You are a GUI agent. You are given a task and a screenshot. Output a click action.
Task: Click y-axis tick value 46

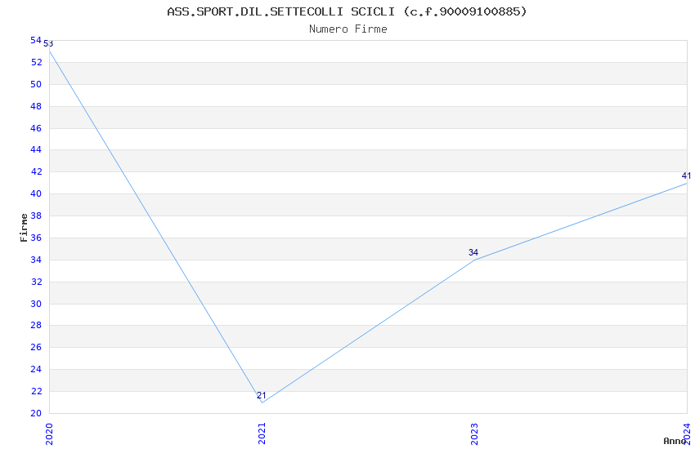coord(36,128)
